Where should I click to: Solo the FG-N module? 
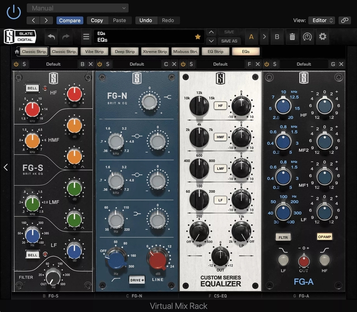[x=108, y=64]
